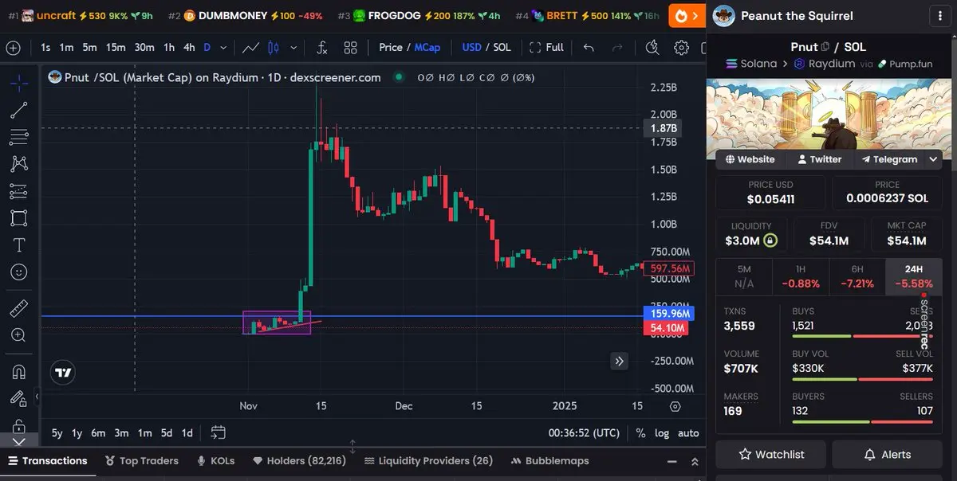Select the 30m timeframe
The image size is (957, 481).
(x=144, y=48)
